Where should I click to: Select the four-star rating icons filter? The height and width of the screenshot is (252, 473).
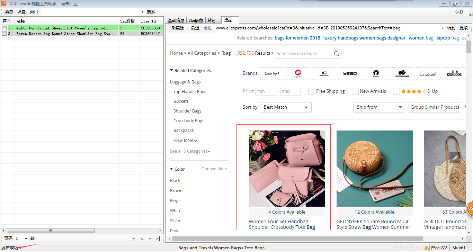(x=414, y=91)
